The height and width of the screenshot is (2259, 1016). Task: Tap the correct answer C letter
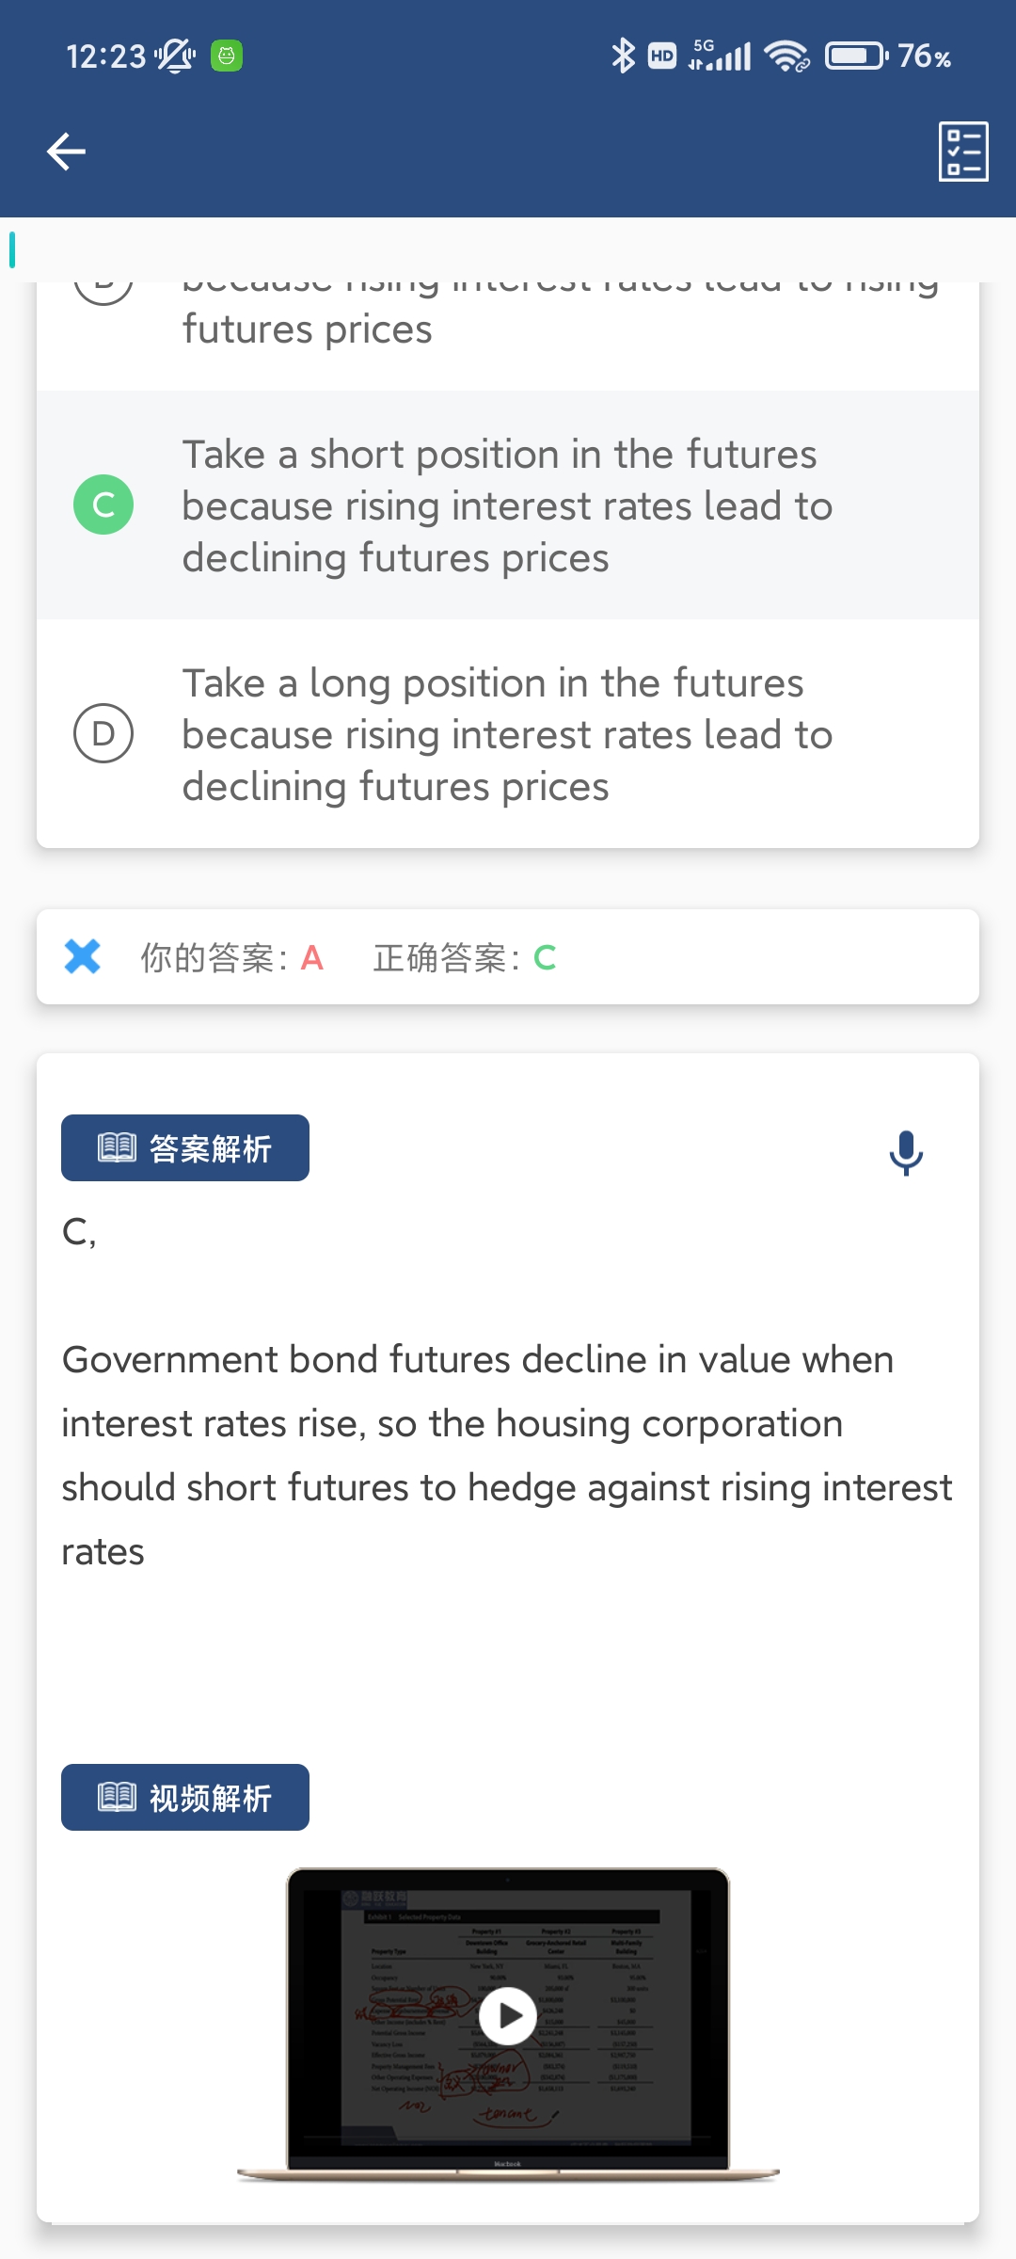545,958
